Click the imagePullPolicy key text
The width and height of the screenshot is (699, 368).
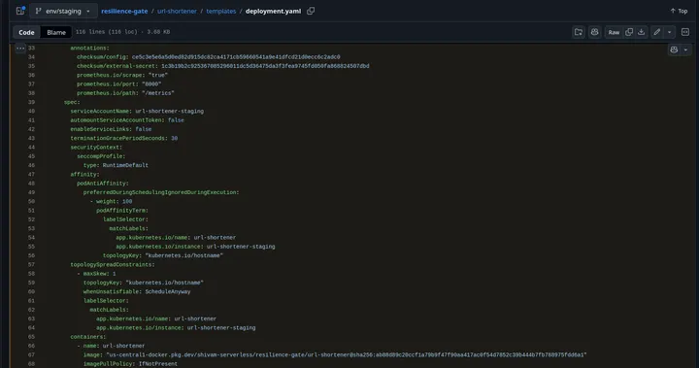click(x=109, y=364)
